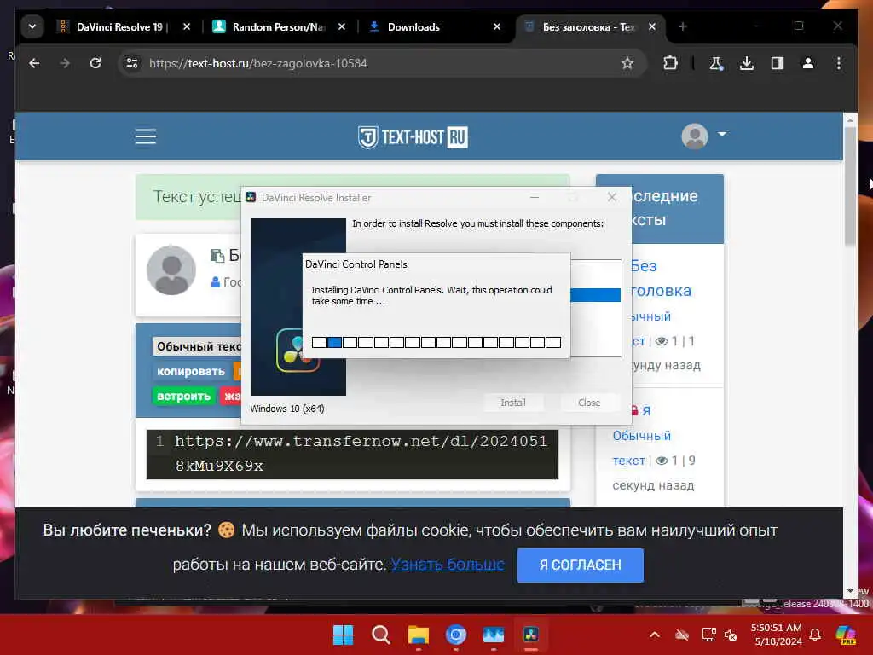
Task: Open Windows taskbar Search
Action: pyautogui.click(x=381, y=635)
